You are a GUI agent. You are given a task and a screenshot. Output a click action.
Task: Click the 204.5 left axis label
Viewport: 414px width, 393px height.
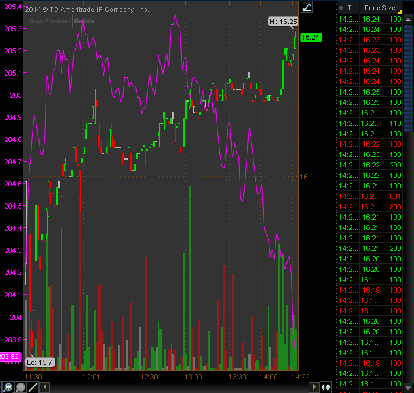(x=12, y=206)
